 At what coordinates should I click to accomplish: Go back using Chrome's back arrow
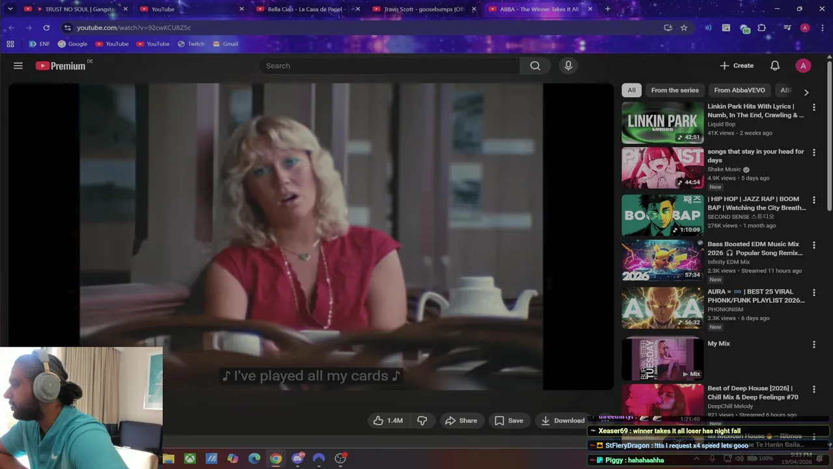click(x=11, y=28)
